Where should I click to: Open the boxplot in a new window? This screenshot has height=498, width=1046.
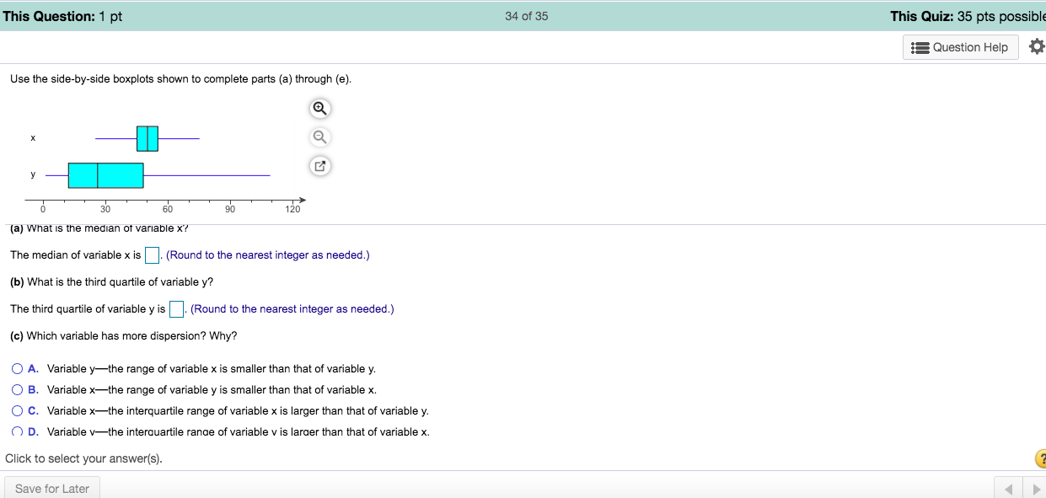[x=319, y=166]
